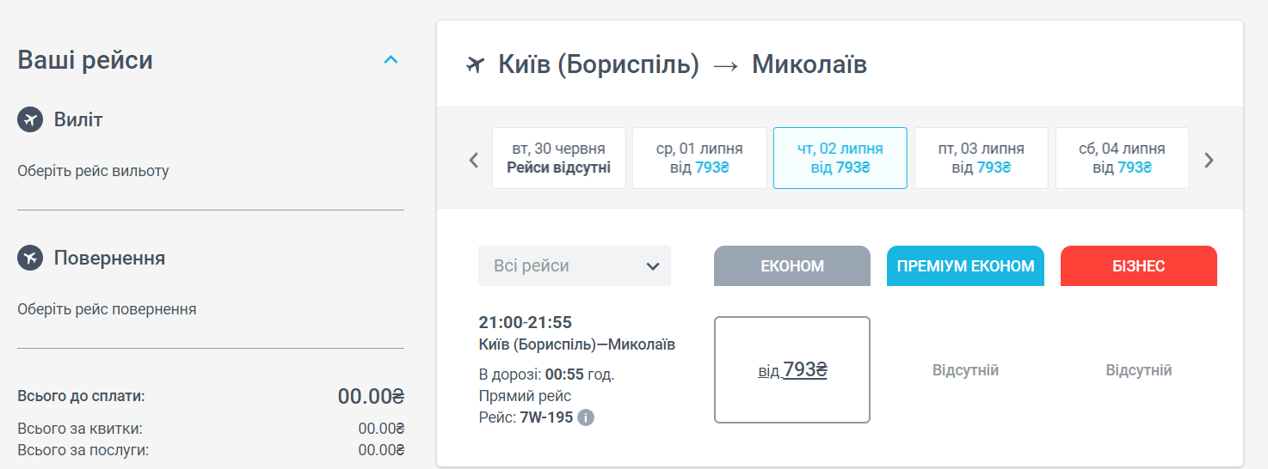The height and width of the screenshot is (469, 1268).
Task: Open flight 7W-195 info icon
Action: click(x=586, y=418)
